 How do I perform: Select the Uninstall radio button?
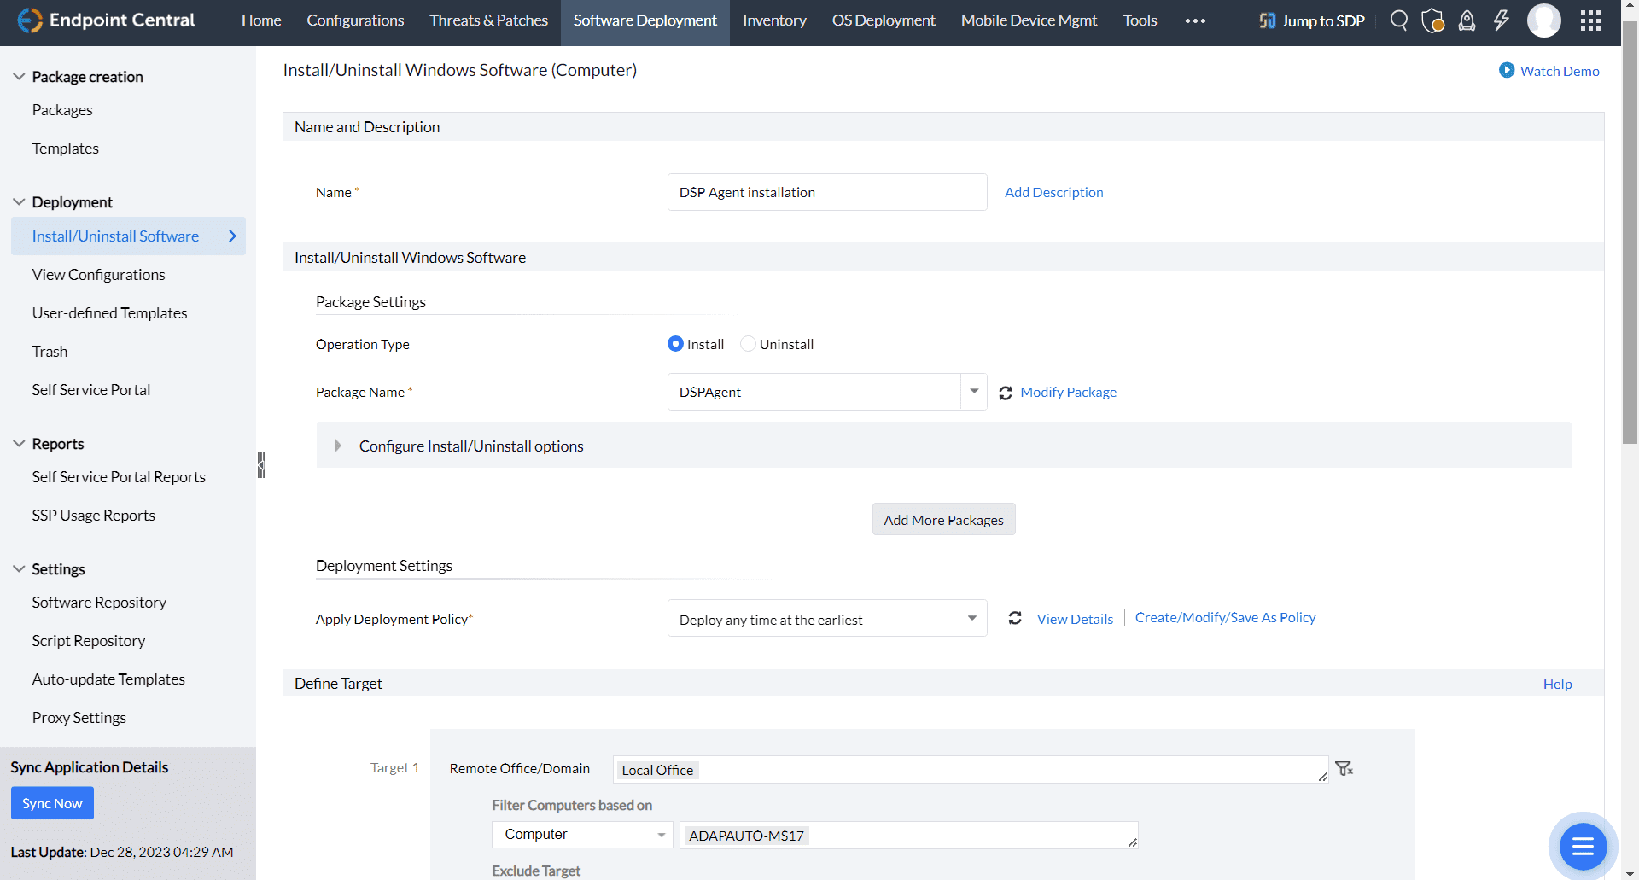coord(748,344)
